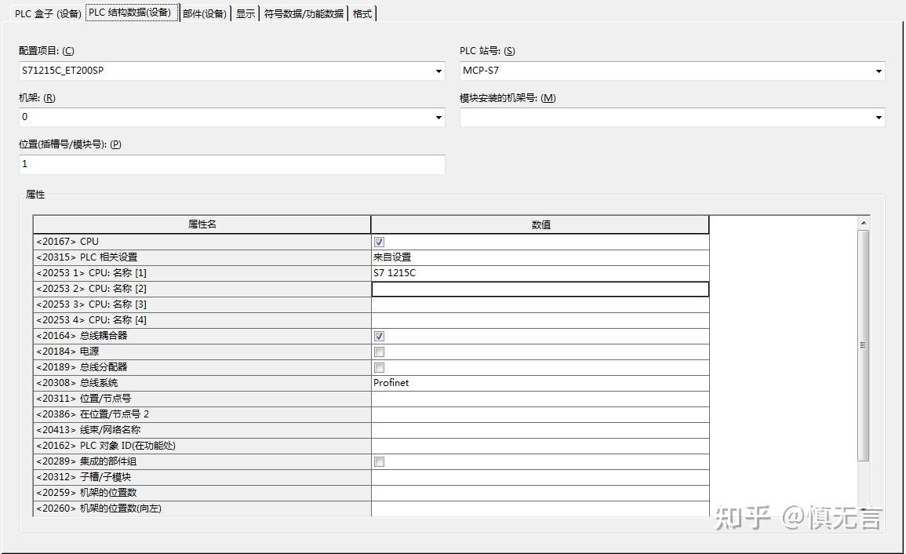The width and height of the screenshot is (906, 554).
Task: Click the CPU: 名称 [3] value cell
Action: tap(540, 304)
